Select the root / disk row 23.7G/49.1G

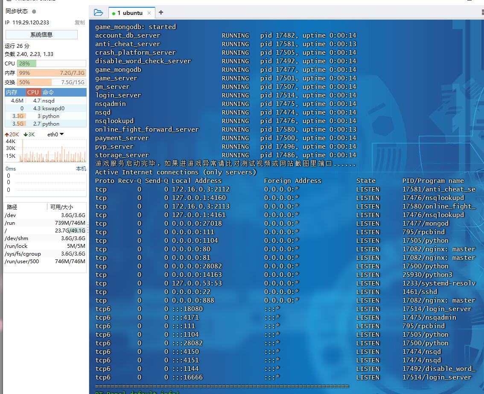(x=45, y=230)
